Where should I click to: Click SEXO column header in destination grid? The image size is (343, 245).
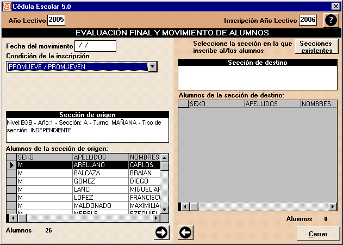[x=216, y=104]
